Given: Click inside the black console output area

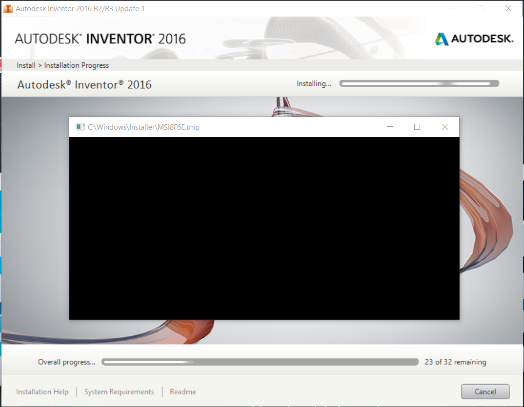Looking at the screenshot, I should pos(264,228).
